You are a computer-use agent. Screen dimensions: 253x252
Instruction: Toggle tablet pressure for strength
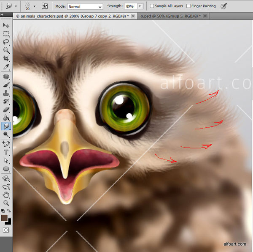pos(223,6)
